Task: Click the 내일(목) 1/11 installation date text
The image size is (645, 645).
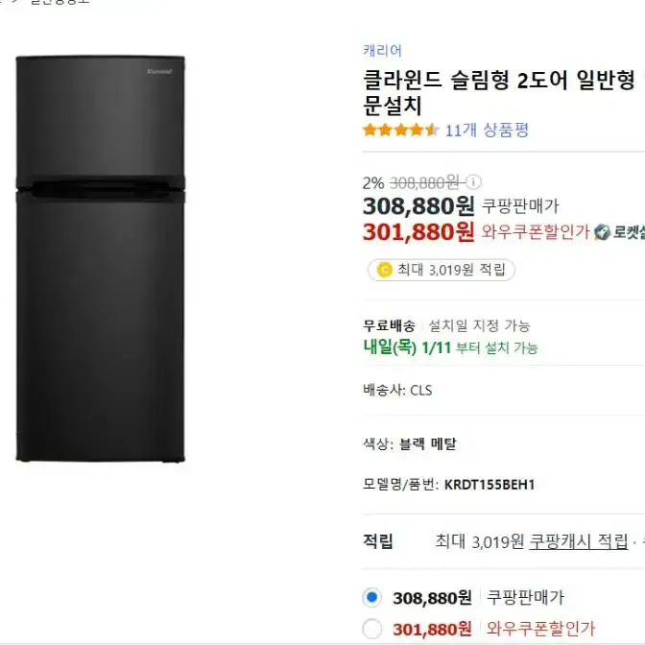Action: click(x=407, y=347)
